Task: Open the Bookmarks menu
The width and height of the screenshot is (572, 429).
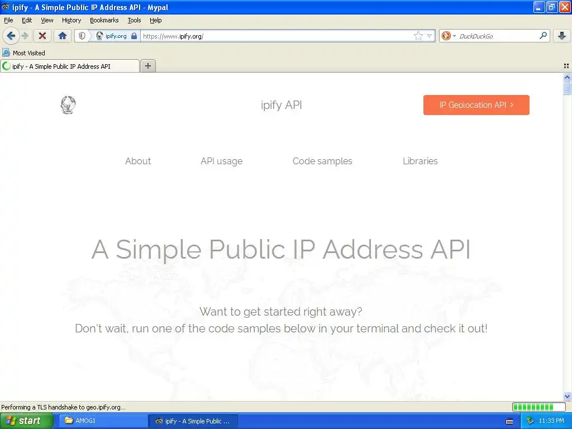Action: pos(104,20)
